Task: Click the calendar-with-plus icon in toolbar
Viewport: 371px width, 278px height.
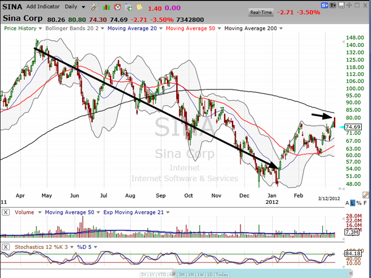Action: (x=129, y=7)
